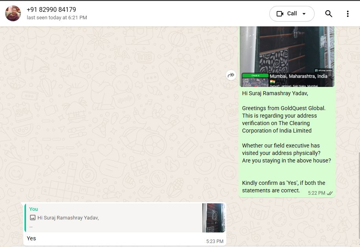
Task: Click 'Hi Suraj Ramashray Yadav,' in sent message
Action: point(275,93)
